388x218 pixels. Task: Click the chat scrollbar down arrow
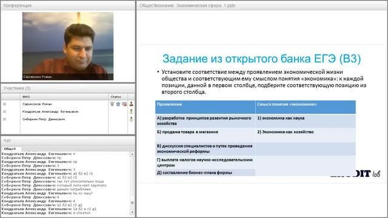point(132,213)
